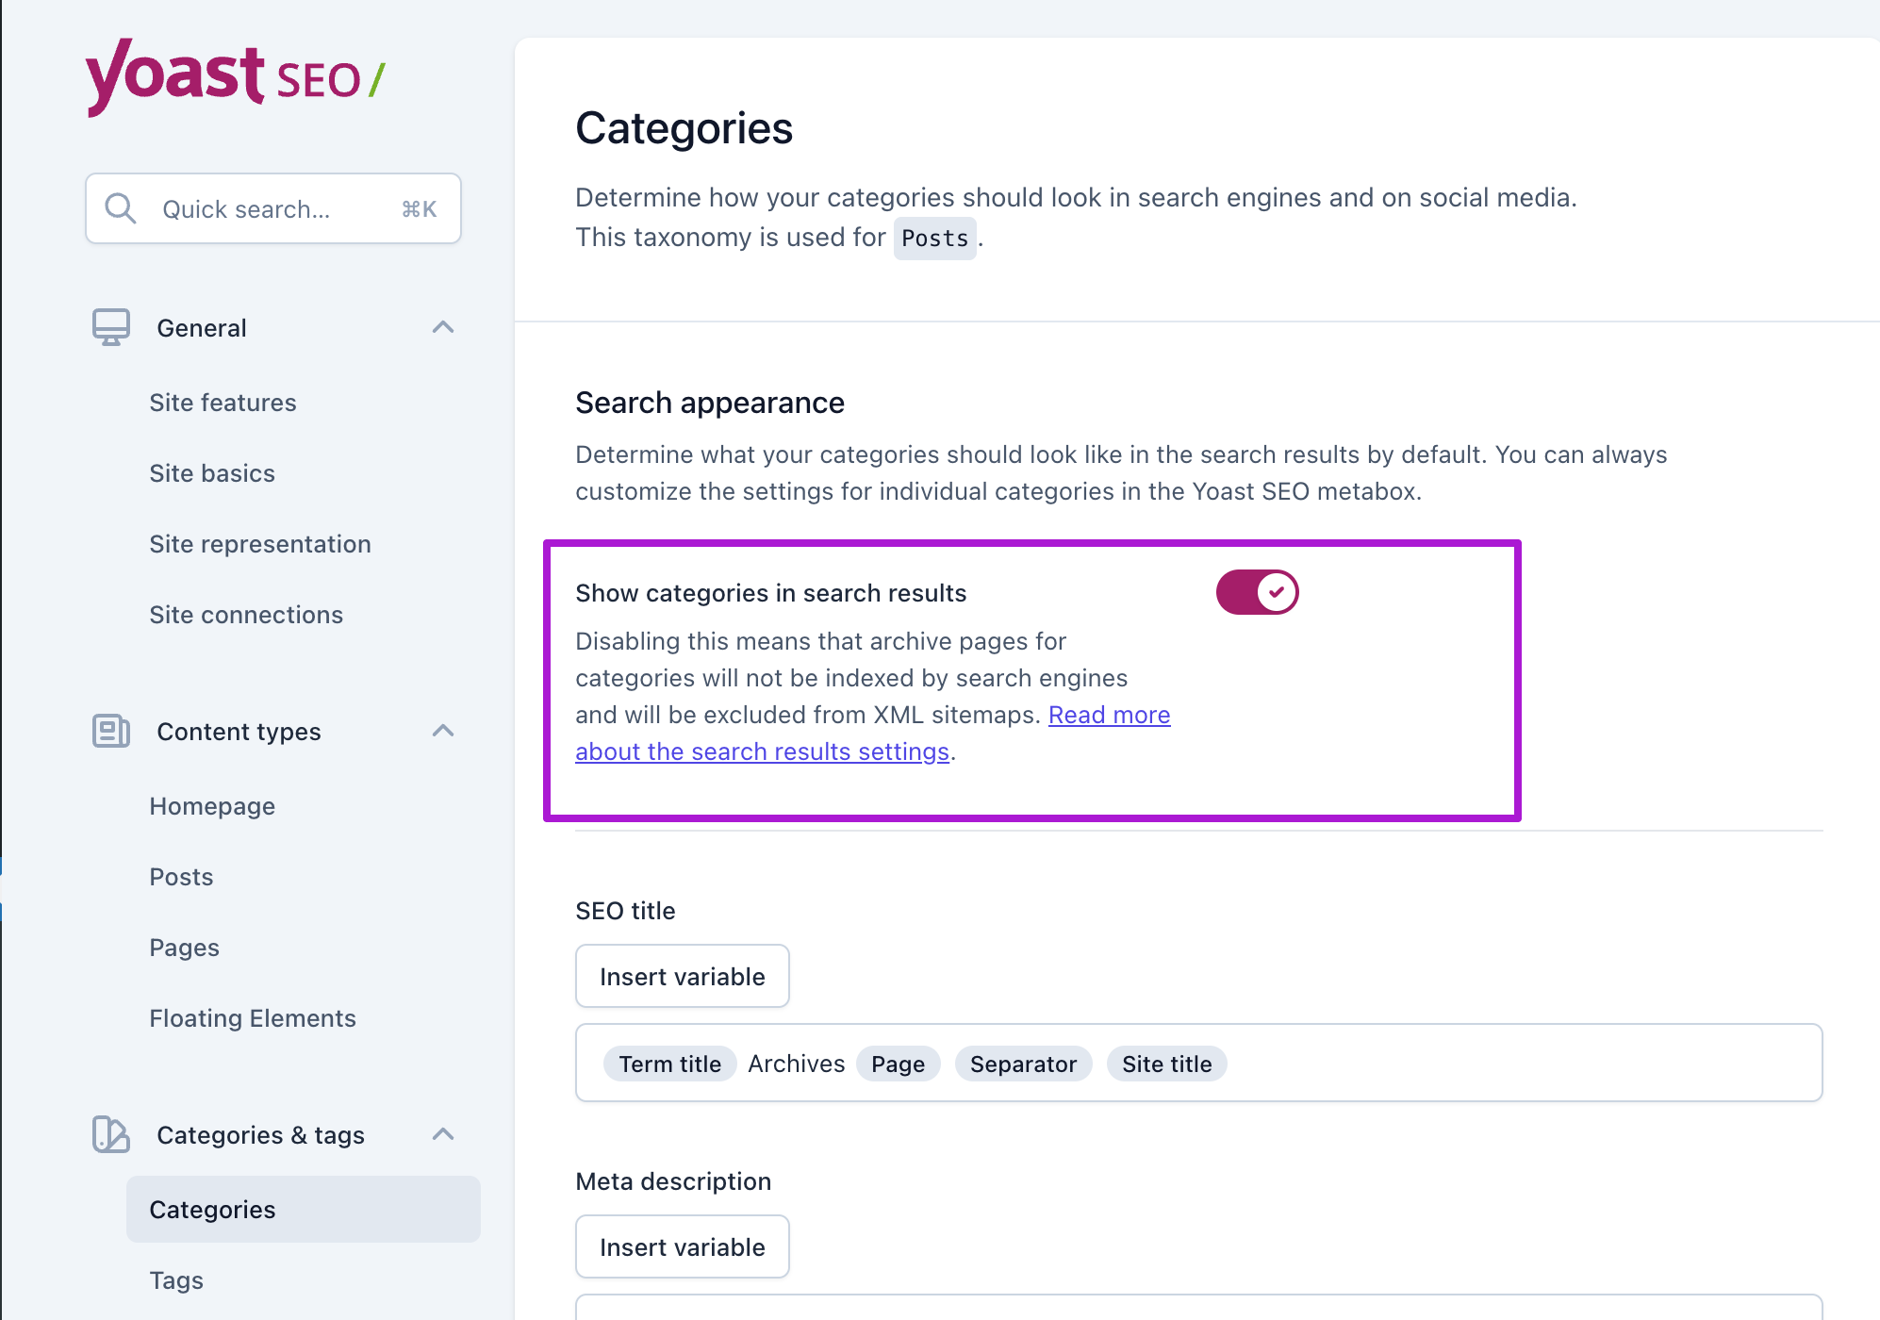Switch to the Tags settings page
The height and width of the screenshot is (1320, 1880).
[175, 1280]
